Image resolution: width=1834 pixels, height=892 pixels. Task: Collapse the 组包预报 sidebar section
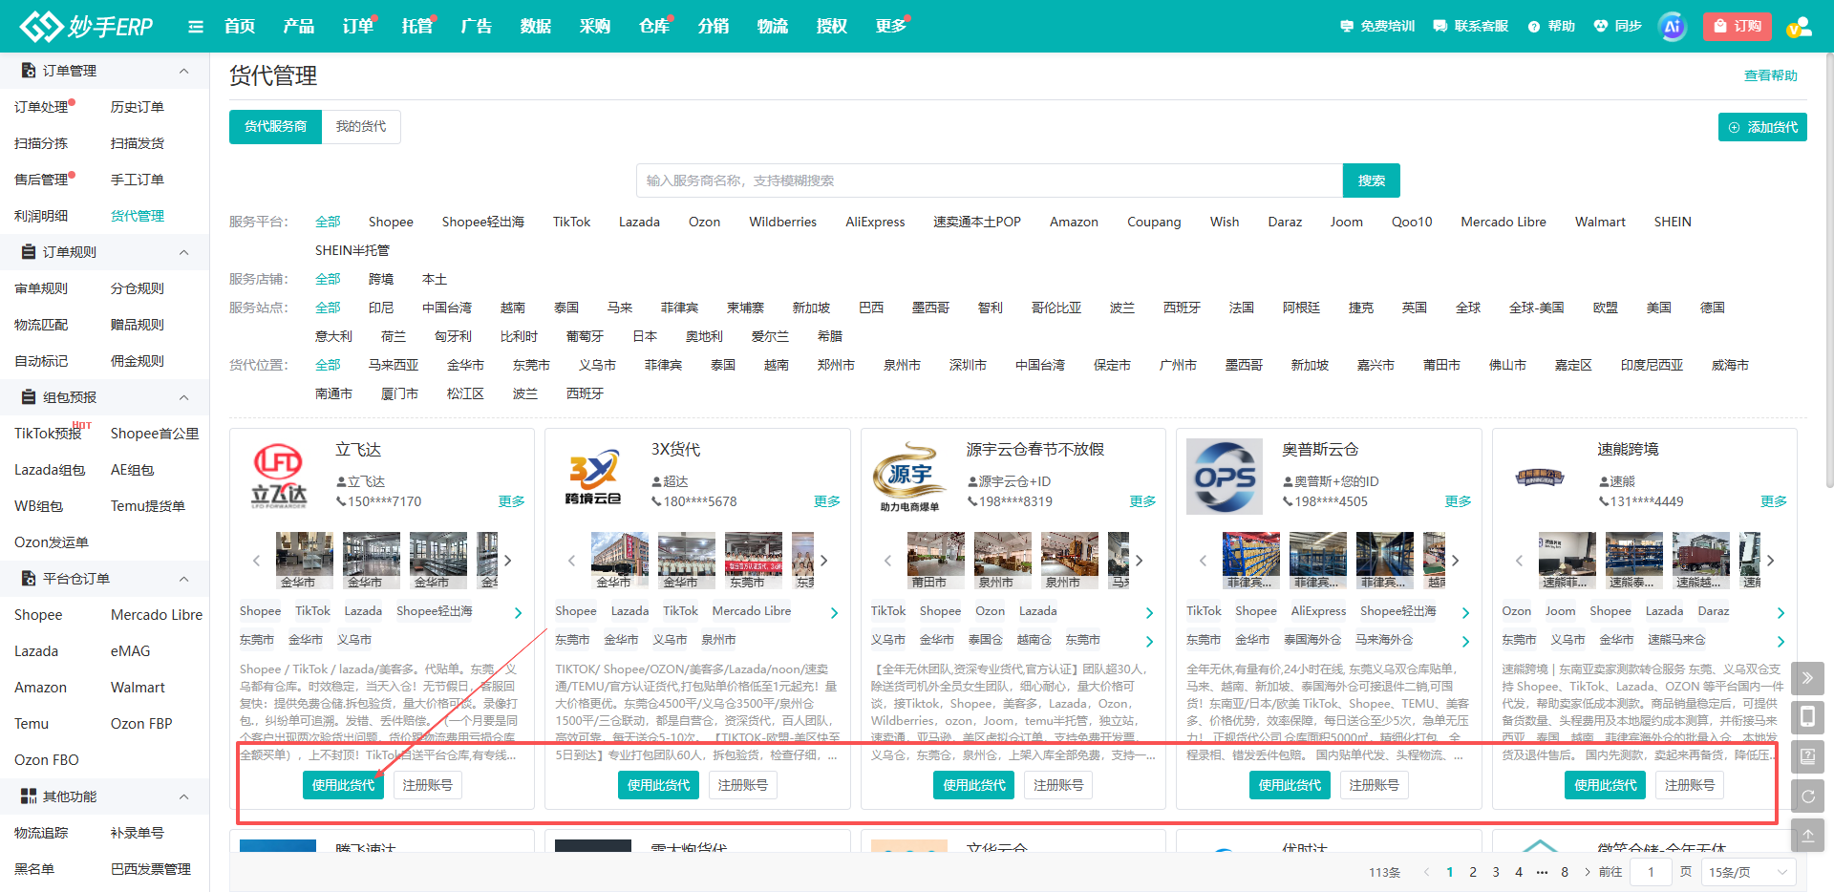click(184, 397)
